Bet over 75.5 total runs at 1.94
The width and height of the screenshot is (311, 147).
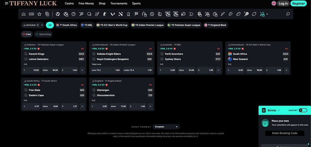pos(106,70)
